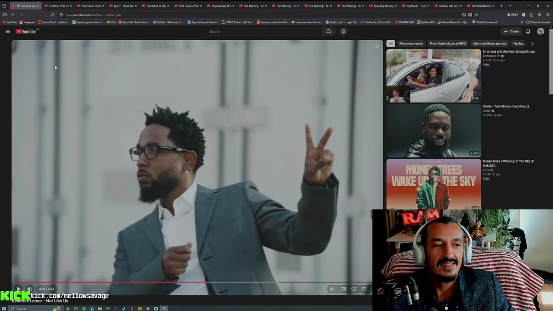
Task: Reload the page with the refresh icon
Action: 53,15
